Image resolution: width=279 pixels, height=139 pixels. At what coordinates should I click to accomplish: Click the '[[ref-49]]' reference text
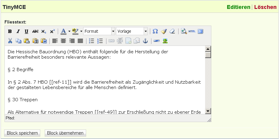tap(105, 112)
